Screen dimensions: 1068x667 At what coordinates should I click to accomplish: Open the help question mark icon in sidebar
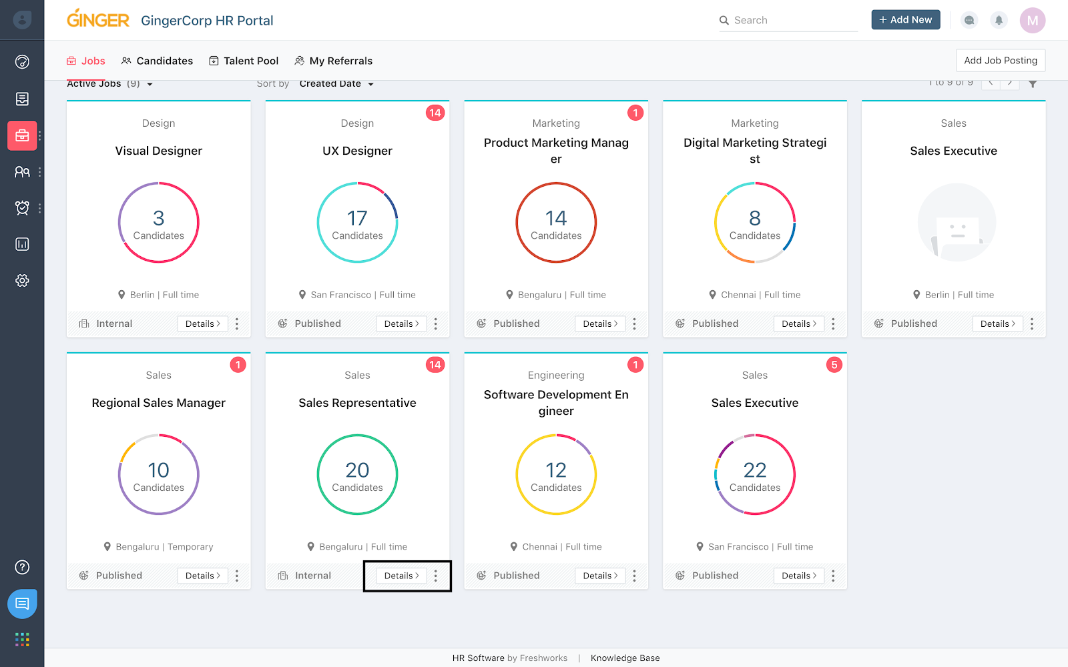point(22,567)
